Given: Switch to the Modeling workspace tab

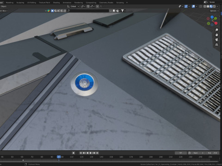Looking at the screenshot, I should [x=10, y=3].
